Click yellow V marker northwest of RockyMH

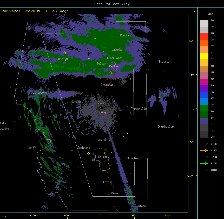pos(45,48)
